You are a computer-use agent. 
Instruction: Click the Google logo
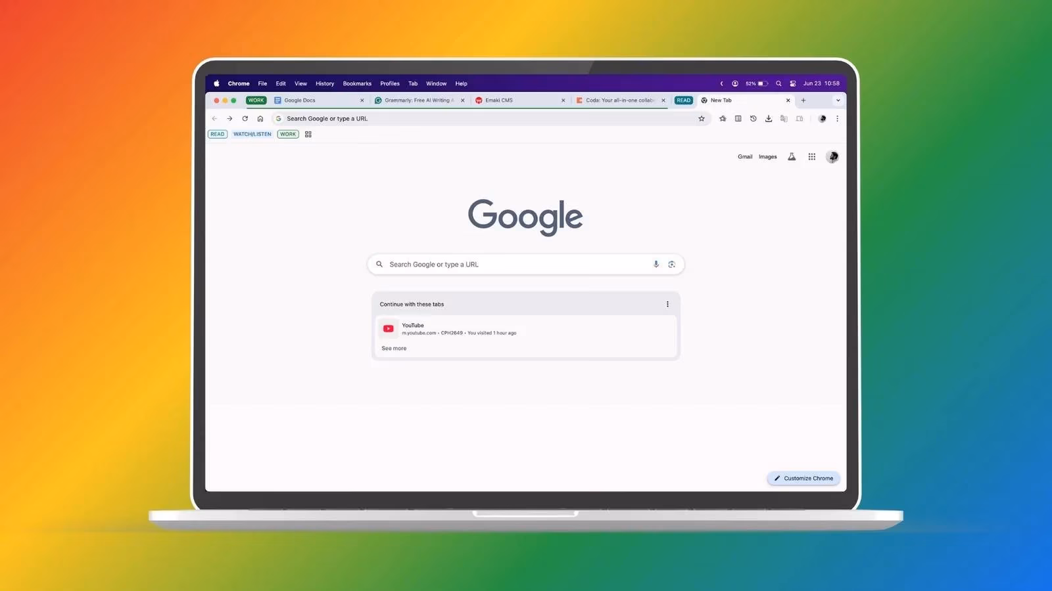click(525, 216)
